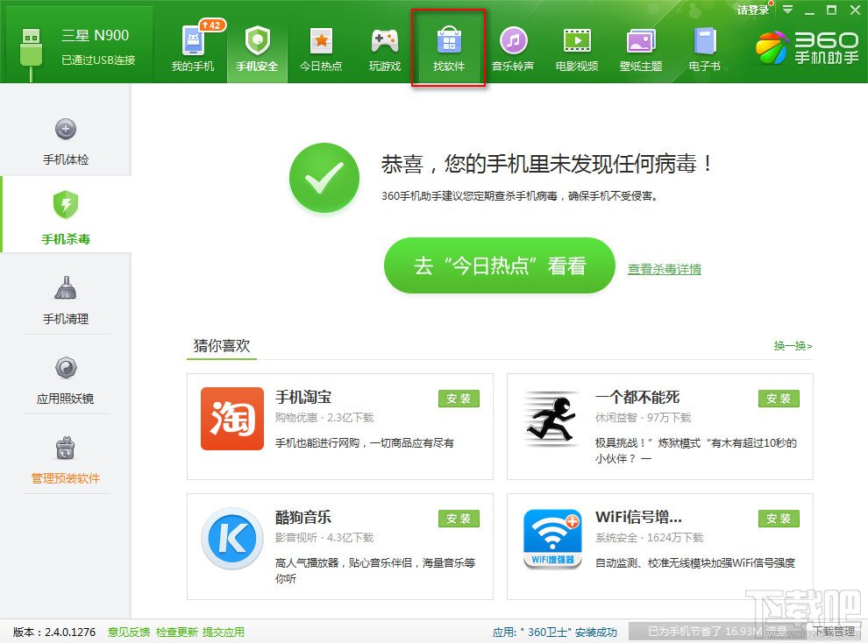The width and height of the screenshot is (868, 643).
Task: Click 已为手机节省了 16.93M 流量 text
Action: (x=717, y=632)
